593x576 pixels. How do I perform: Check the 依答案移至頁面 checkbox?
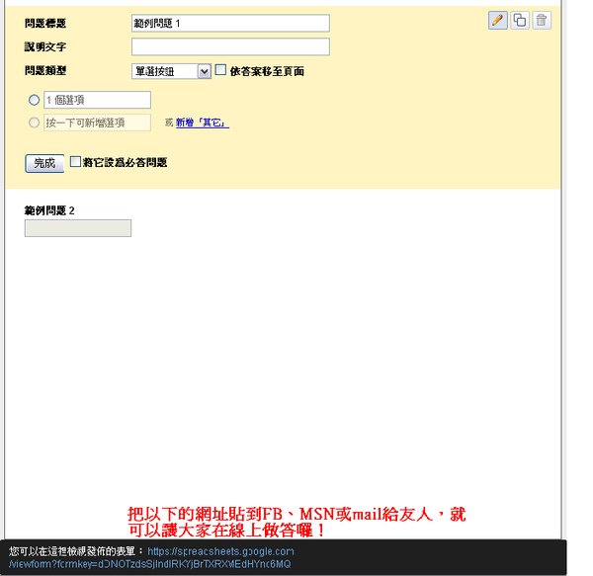[220, 70]
